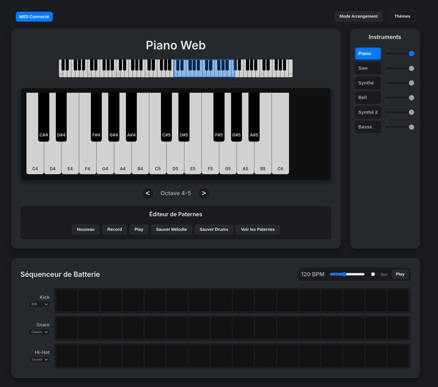Image resolution: width=438 pixels, height=387 pixels.
Task: Click the MIDI Connecté button
Action: point(34,16)
